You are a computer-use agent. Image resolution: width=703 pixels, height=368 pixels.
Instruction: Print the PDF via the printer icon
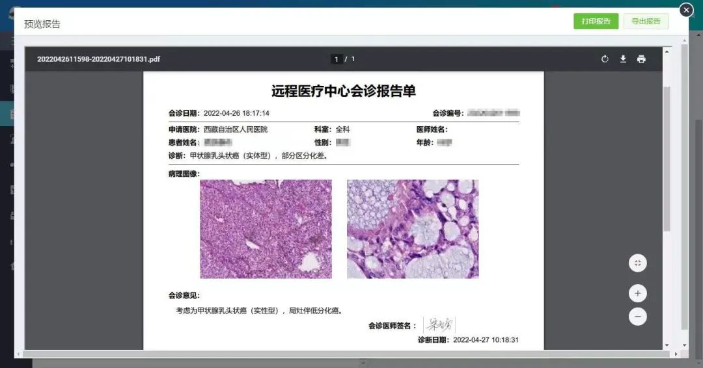(641, 59)
